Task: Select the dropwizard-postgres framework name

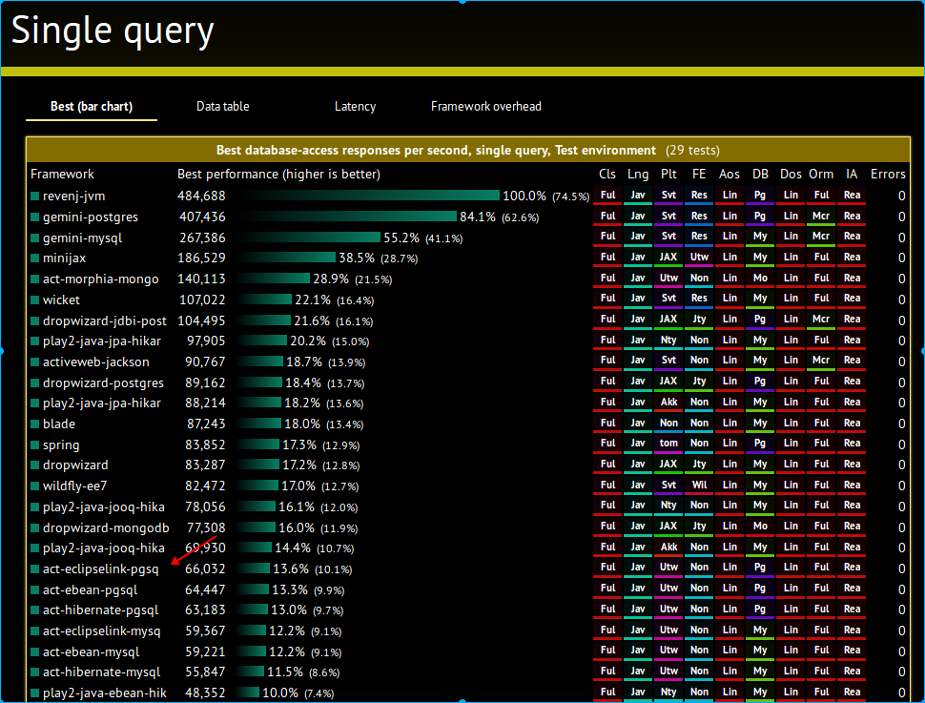Action: [103, 383]
